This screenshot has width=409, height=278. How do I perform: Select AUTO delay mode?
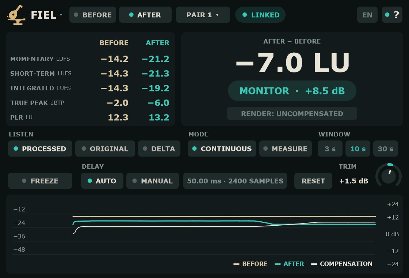pos(102,181)
